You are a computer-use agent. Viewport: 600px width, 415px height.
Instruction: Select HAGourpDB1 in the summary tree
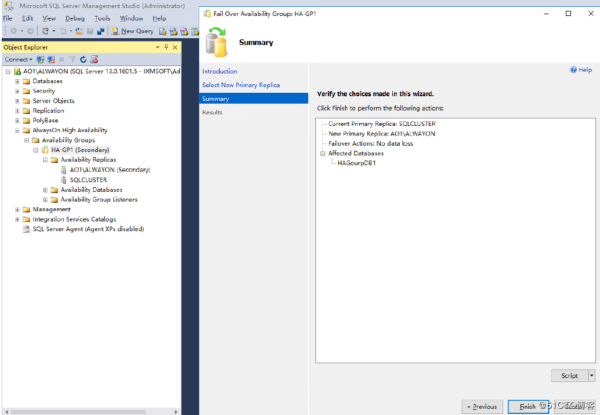coord(356,163)
